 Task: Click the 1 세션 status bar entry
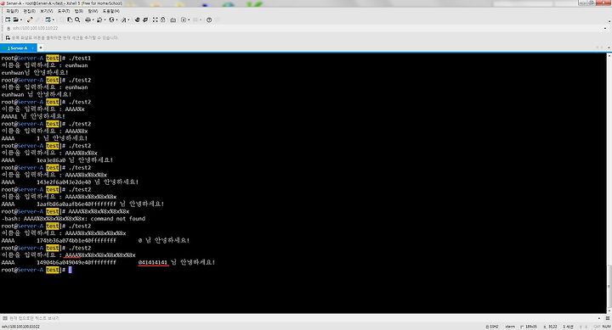(568, 327)
